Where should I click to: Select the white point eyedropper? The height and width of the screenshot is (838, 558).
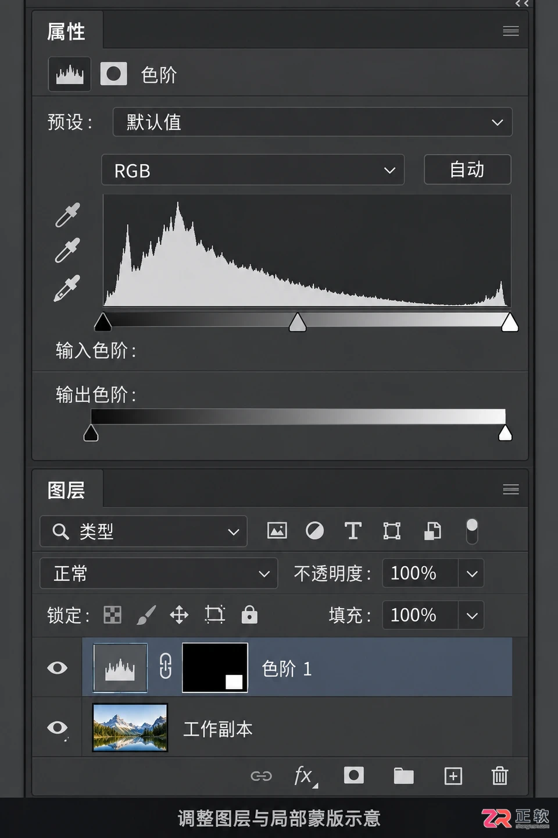coord(67,288)
